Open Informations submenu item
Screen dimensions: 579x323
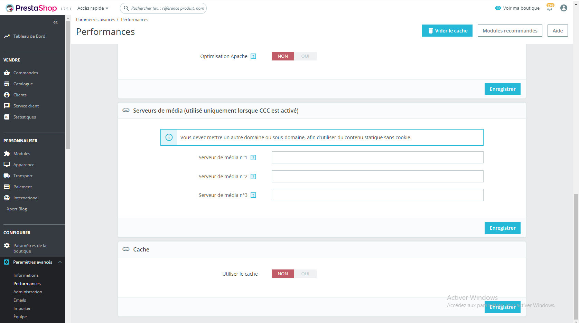[26, 275]
